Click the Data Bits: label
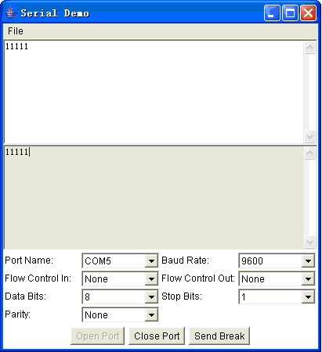This screenshot has height=352, width=322. [26, 296]
